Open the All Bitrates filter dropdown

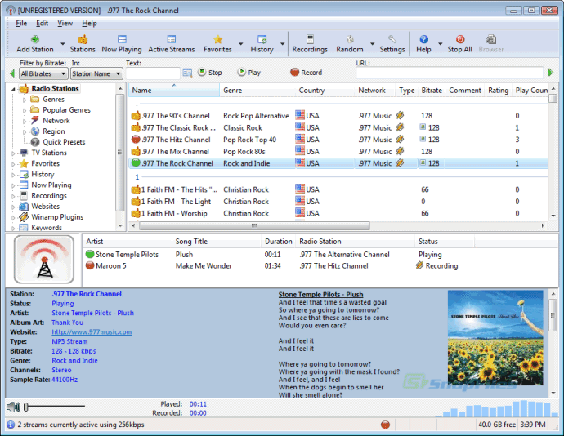[x=41, y=73]
